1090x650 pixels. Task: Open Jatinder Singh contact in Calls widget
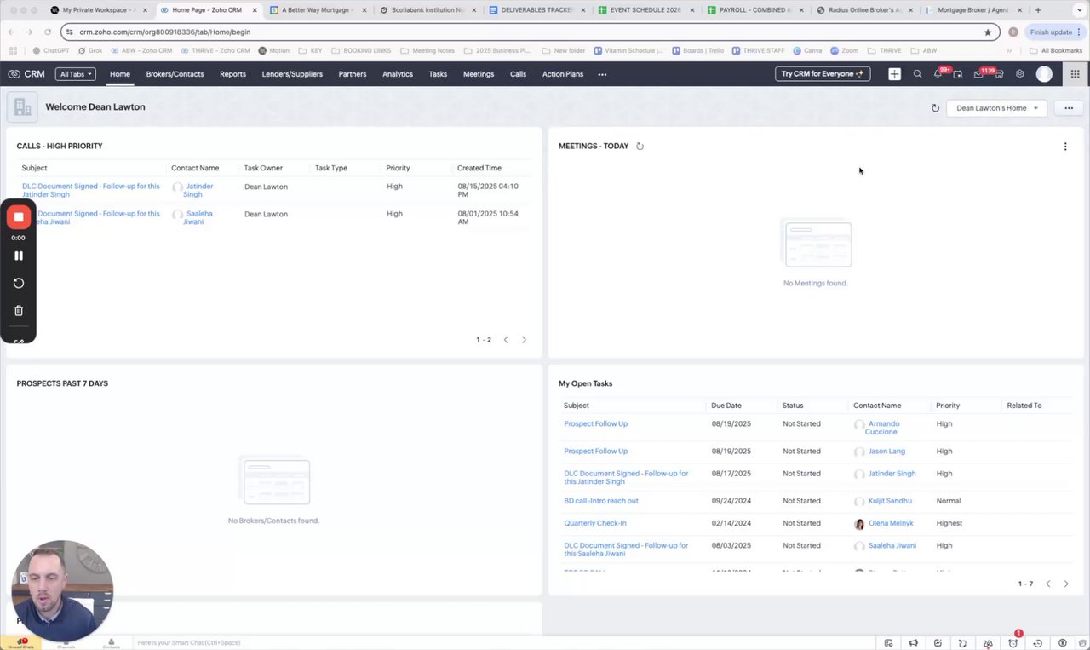coord(198,191)
